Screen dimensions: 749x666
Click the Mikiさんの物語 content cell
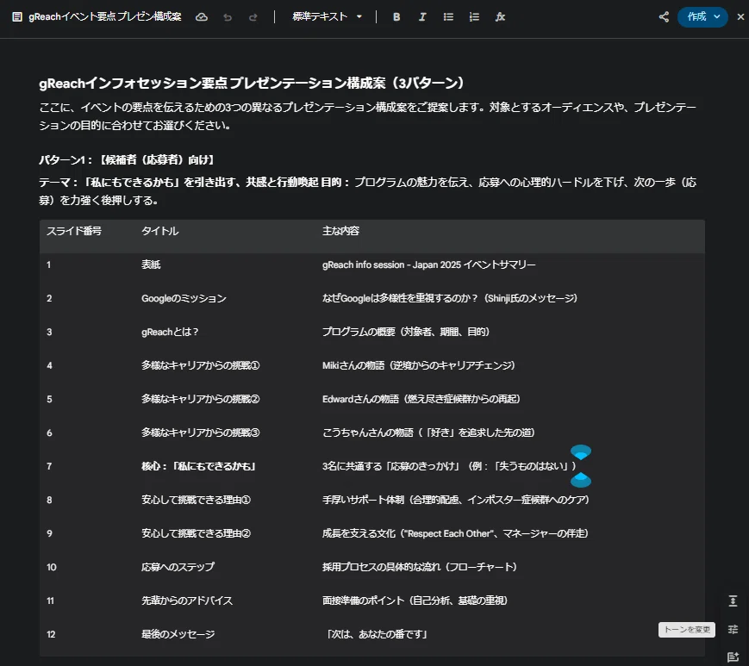419,365
